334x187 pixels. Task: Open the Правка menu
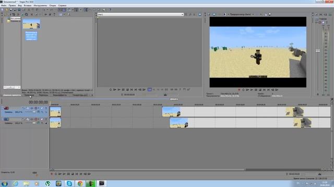(x=12, y=6)
